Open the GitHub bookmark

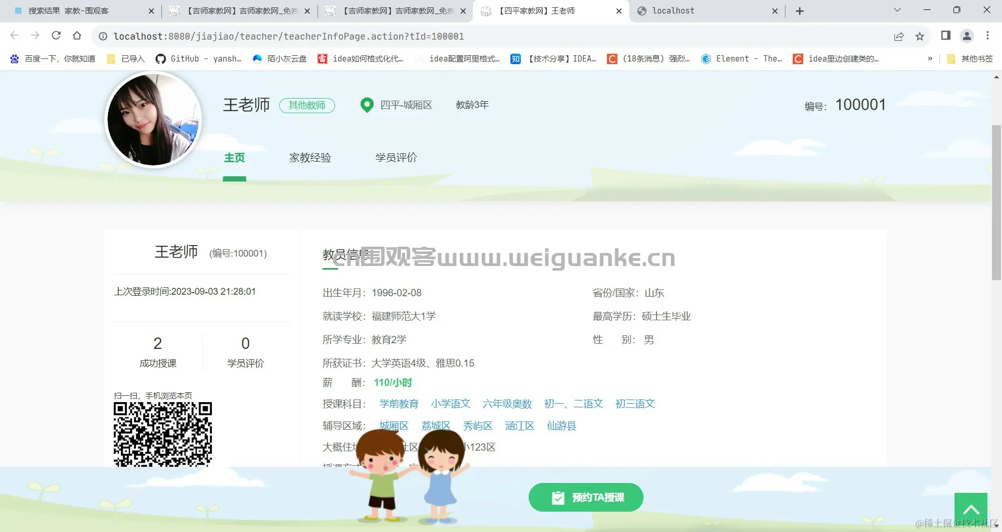click(199, 59)
